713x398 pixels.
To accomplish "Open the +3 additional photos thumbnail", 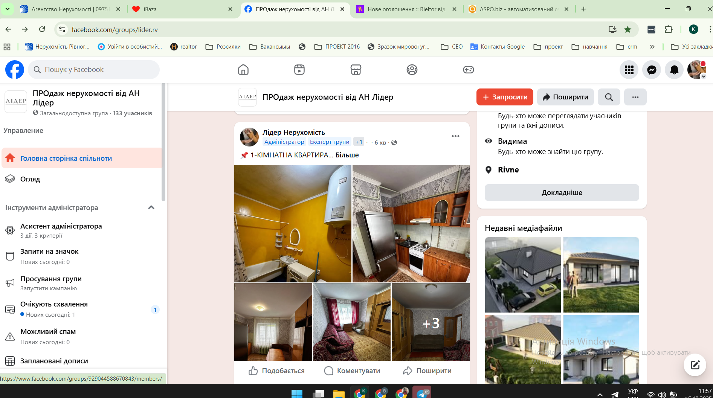I will [x=431, y=322].
